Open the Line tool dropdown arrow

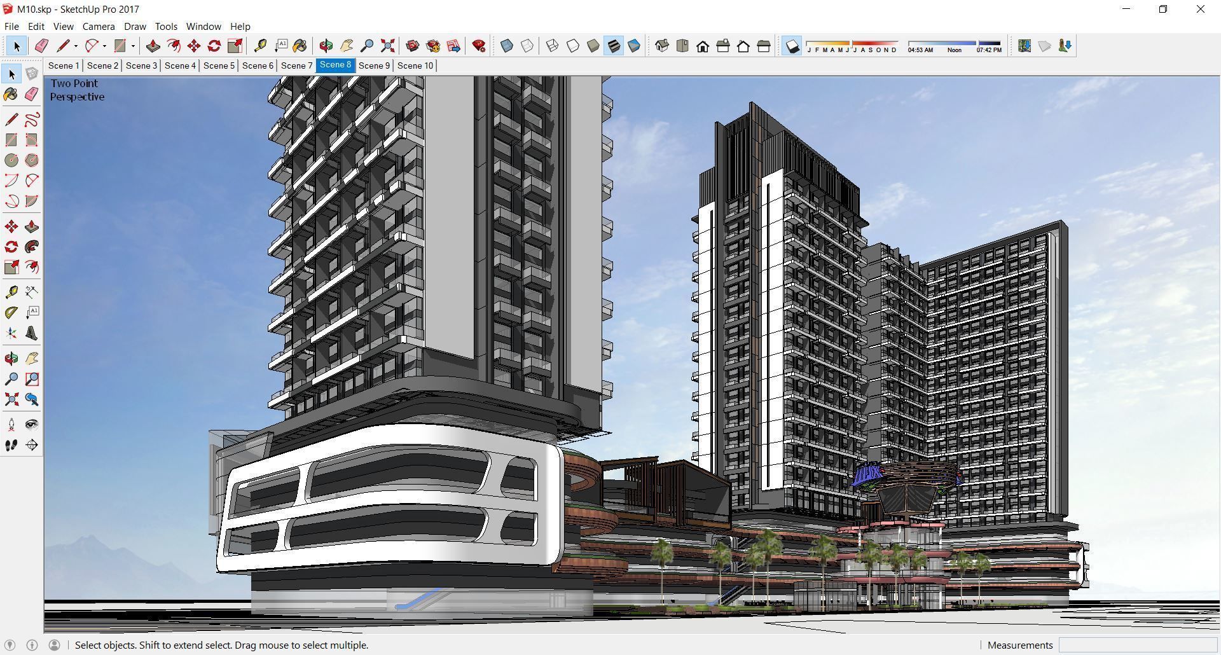tap(76, 46)
